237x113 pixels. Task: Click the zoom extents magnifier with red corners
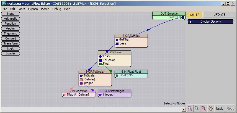[190, 108]
